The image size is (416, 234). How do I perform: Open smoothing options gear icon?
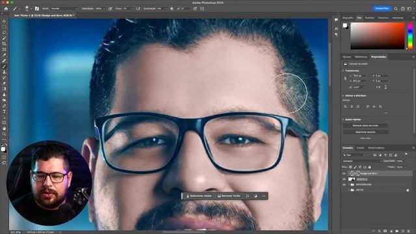click(172, 8)
